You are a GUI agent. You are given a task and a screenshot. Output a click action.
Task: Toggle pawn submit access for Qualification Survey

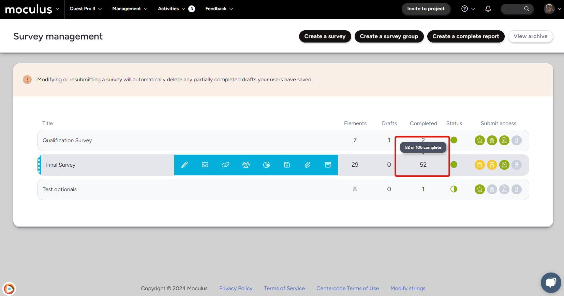[517, 141]
